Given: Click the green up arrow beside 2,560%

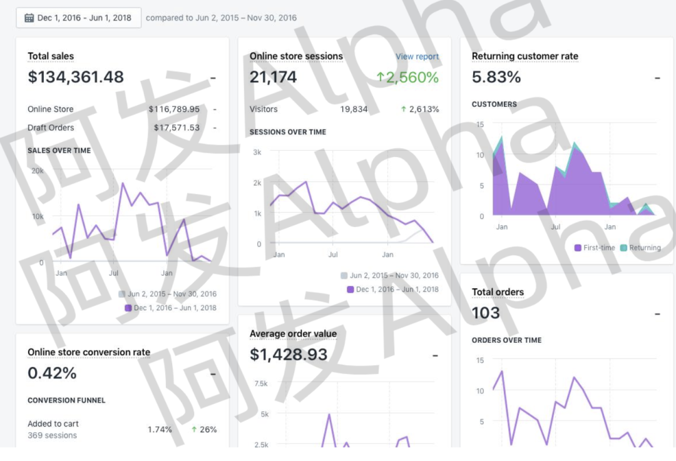Looking at the screenshot, I should (x=380, y=78).
